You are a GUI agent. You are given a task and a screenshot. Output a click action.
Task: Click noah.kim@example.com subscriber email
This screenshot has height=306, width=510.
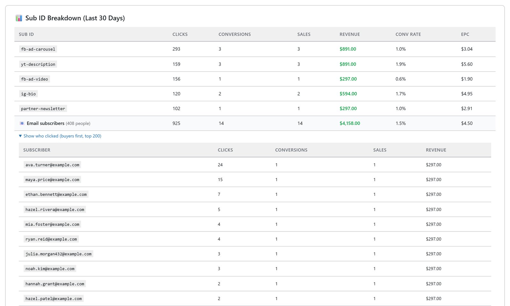coord(50,269)
